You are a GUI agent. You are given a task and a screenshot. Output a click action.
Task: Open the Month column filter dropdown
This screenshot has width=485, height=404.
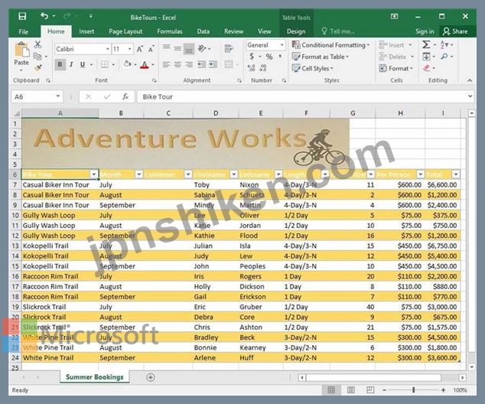click(x=139, y=174)
